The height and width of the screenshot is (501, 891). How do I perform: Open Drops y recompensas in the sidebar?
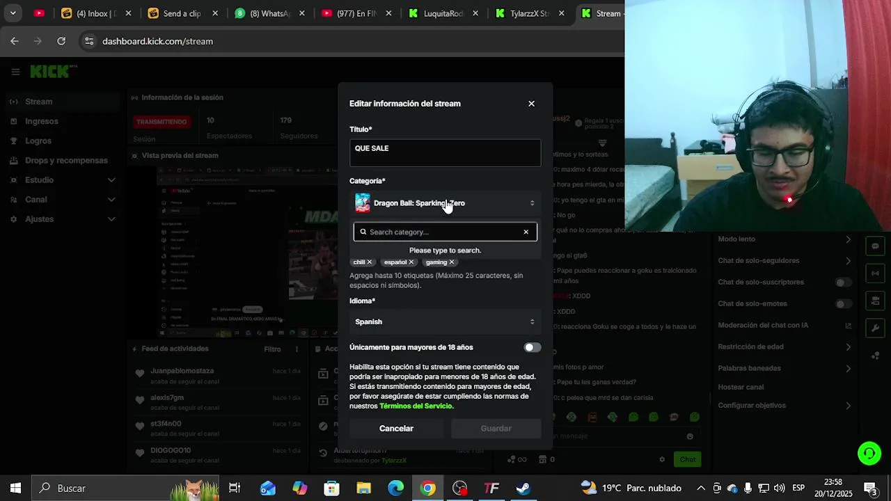tap(63, 160)
